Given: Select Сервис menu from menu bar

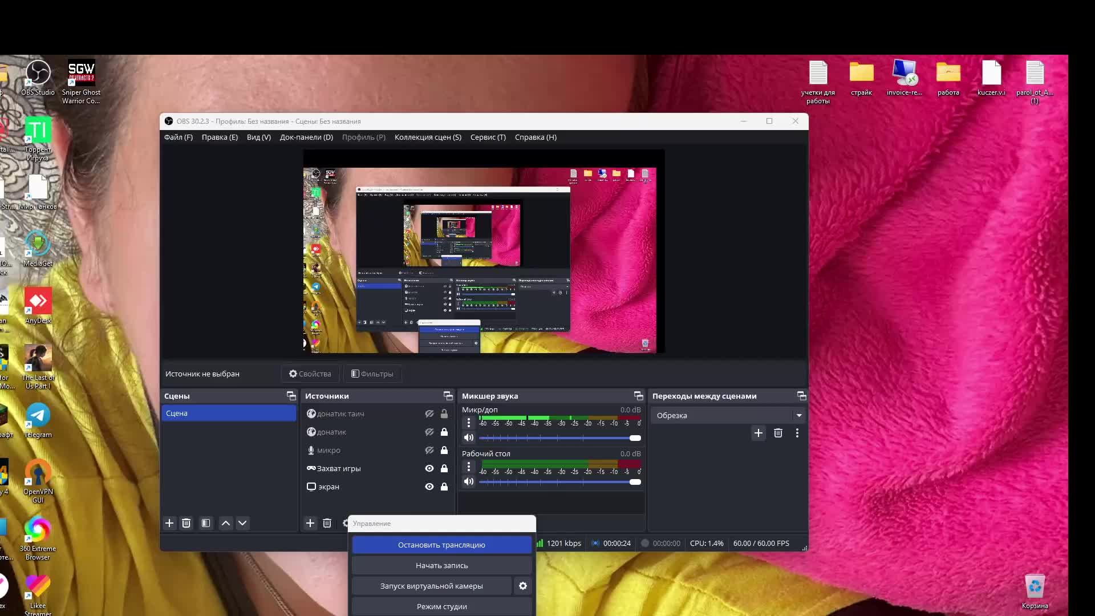Looking at the screenshot, I should [x=488, y=137].
